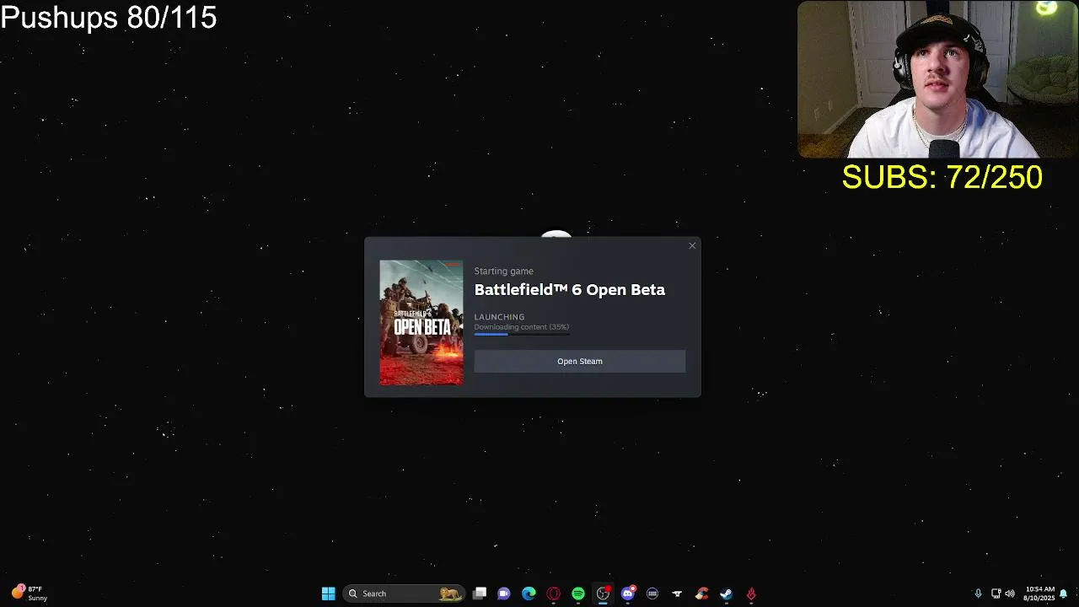This screenshot has height=607, width=1079.
Task: Click the Battlefield Open Beta cover art
Action: 421,323
